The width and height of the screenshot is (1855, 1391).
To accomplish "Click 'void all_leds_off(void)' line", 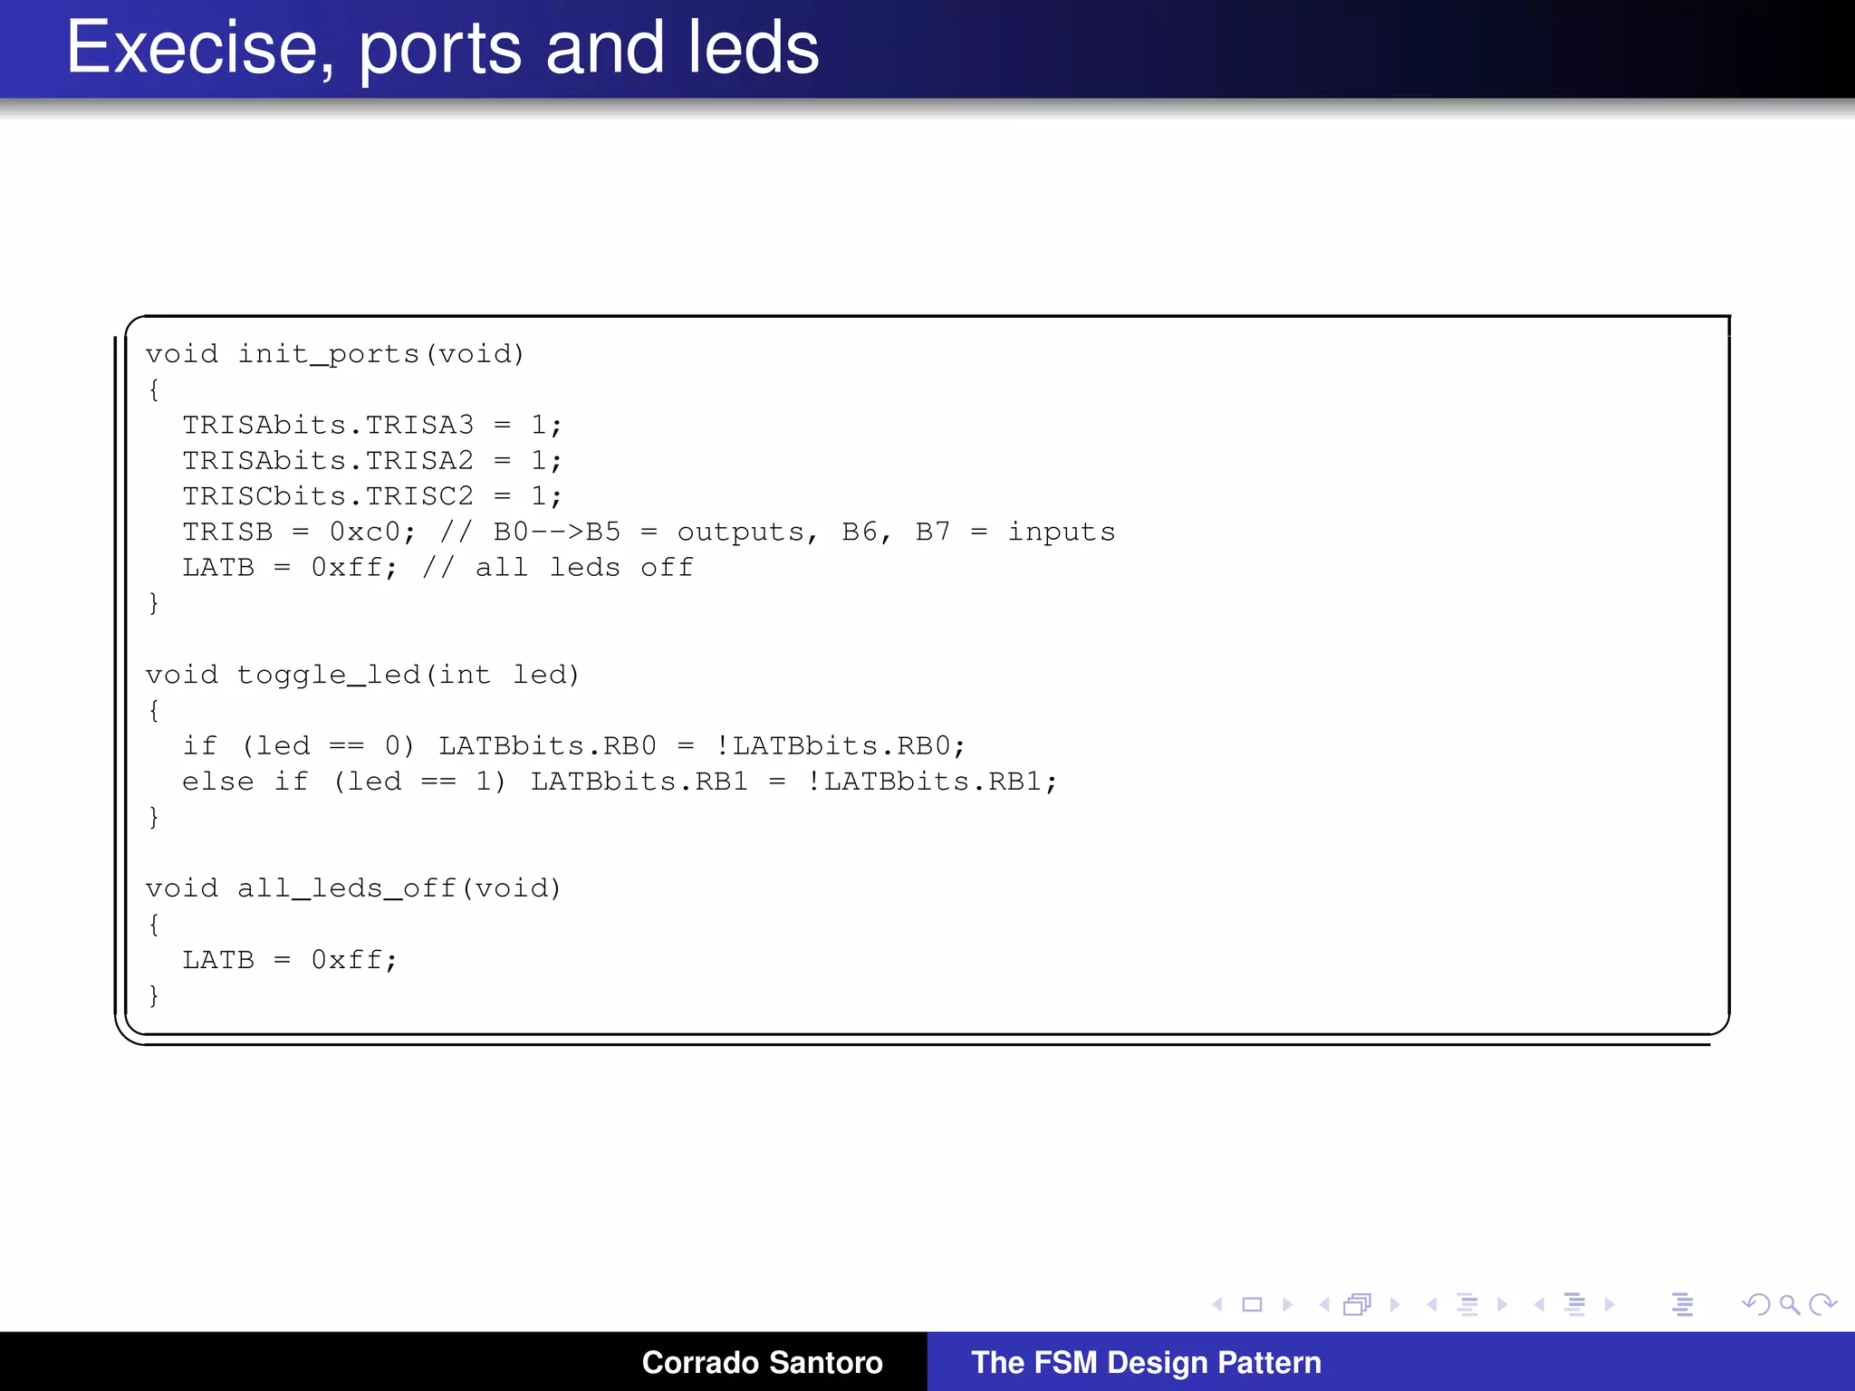I will coord(353,888).
